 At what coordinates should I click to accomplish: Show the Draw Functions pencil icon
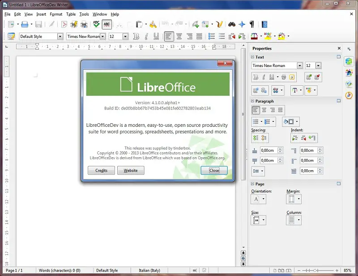tap(219, 24)
